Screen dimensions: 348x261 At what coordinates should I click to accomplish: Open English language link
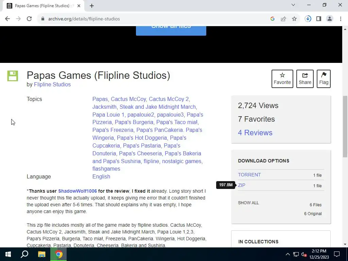pyautogui.click(x=101, y=176)
